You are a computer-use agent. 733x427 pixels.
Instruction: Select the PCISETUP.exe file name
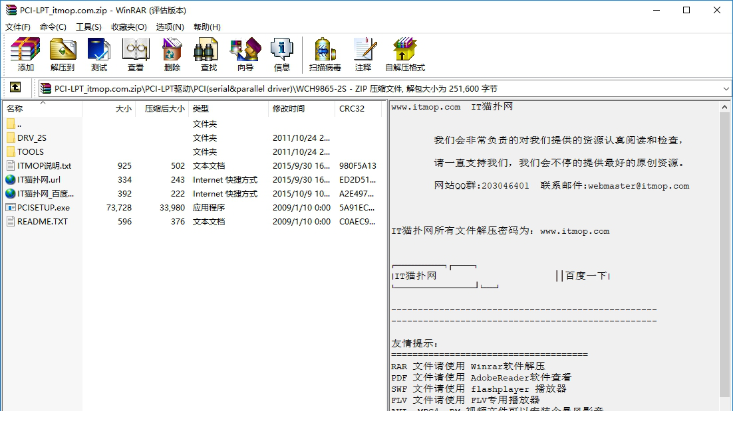pyautogui.click(x=43, y=208)
